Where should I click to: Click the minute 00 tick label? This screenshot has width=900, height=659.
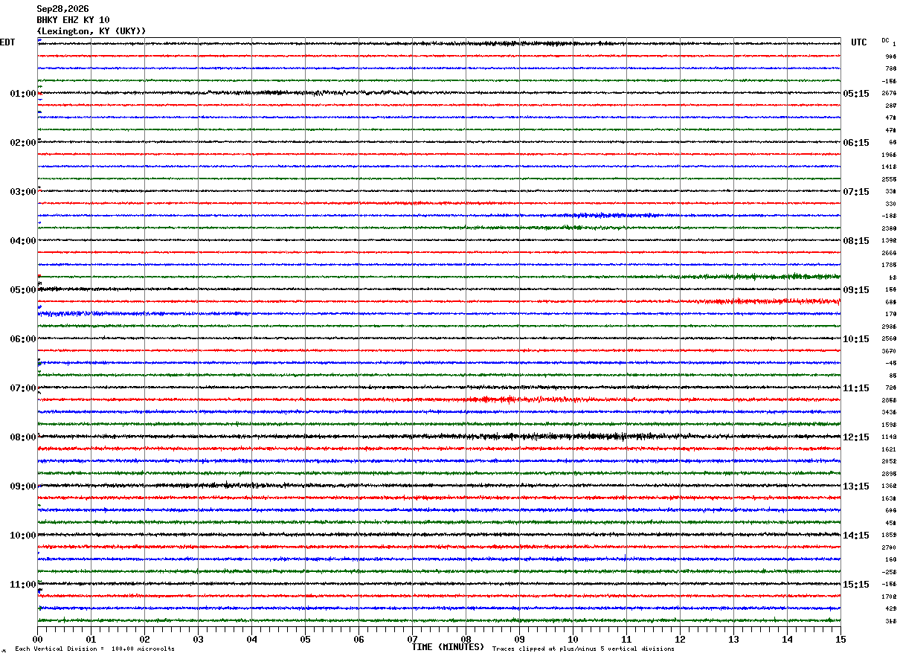(x=37, y=639)
